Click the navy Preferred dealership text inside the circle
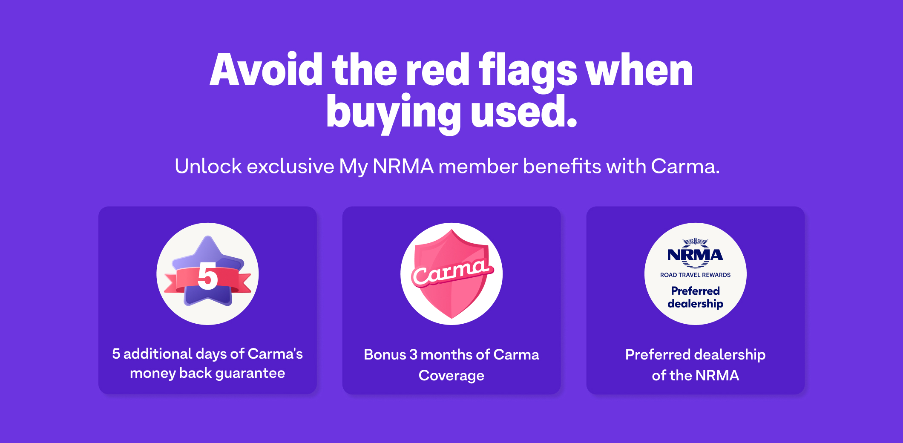This screenshot has width=903, height=443. click(x=695, y=297)
